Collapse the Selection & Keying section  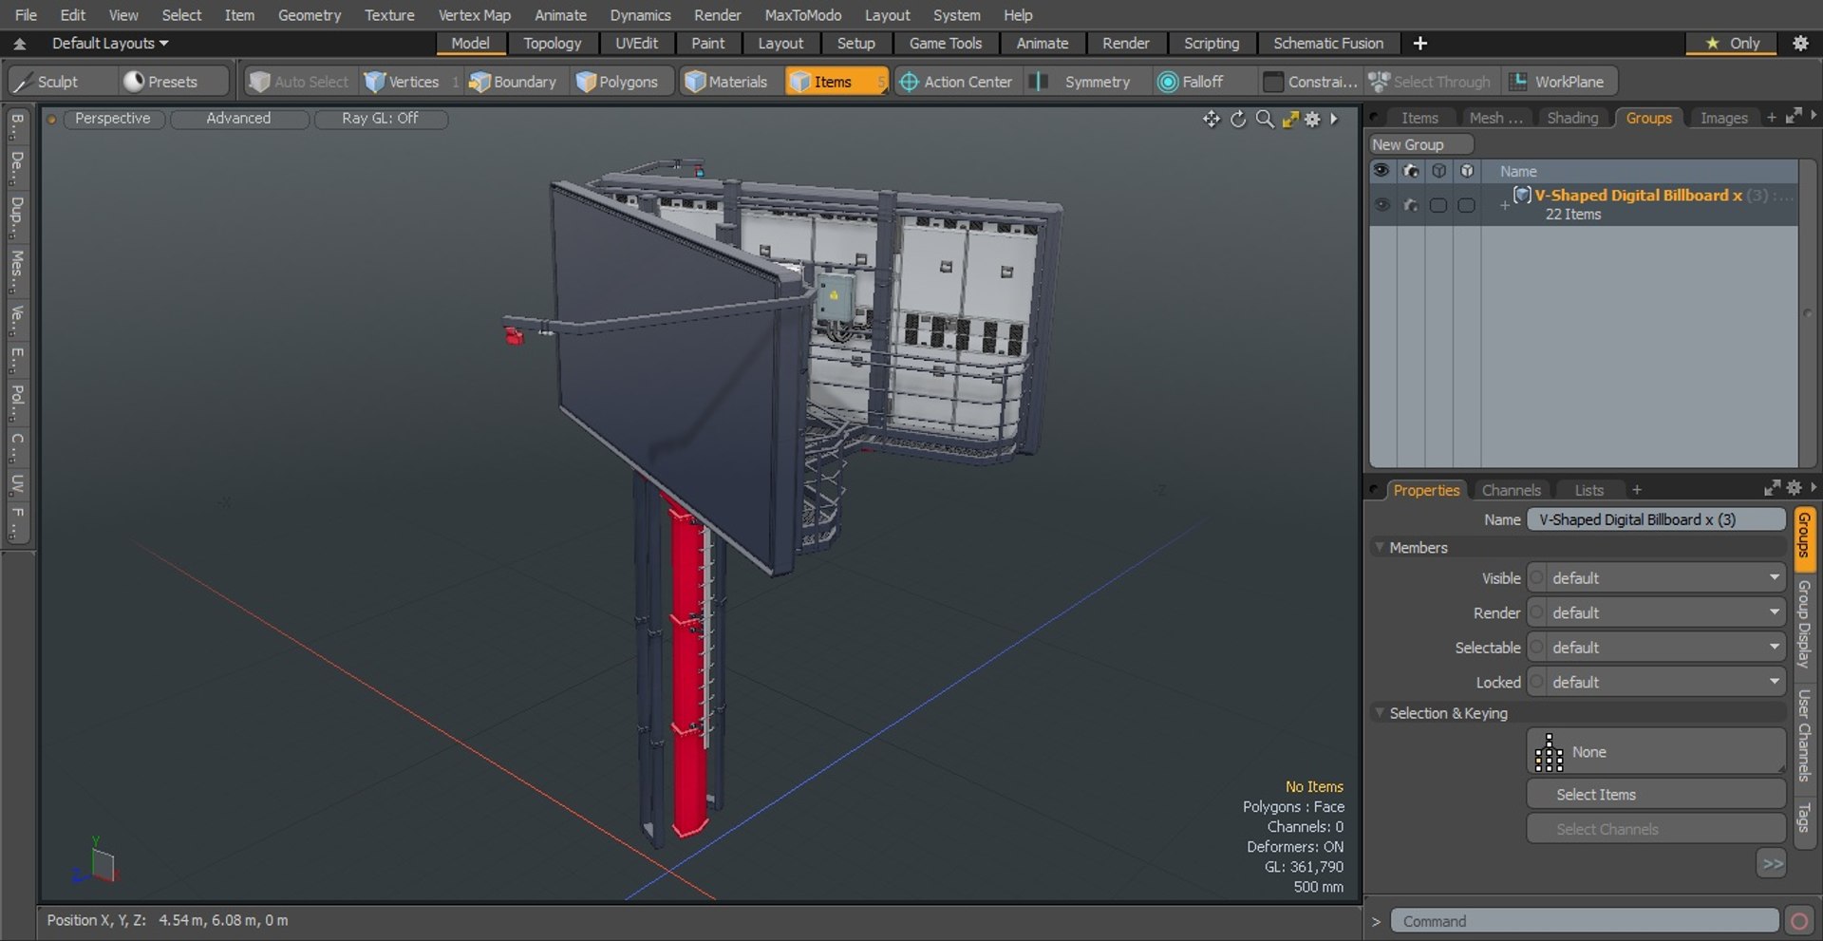1380,713
